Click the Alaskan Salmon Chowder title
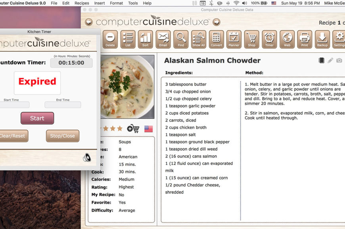This screenshot has height=229, width=345. [212, 60]
